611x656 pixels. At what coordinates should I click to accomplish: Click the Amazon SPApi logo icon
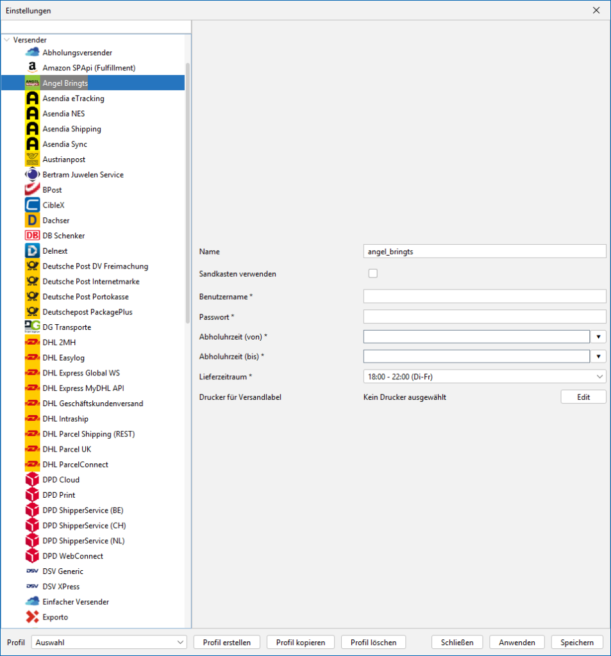pyautogui.click(x=32, y=68)
